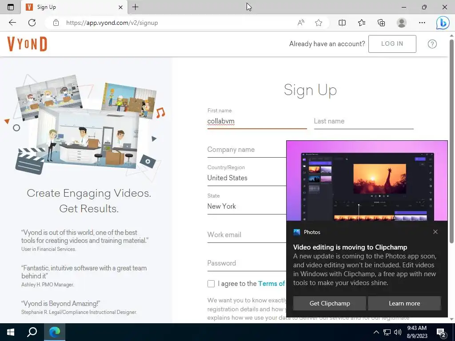This screenshot has width=455, height=341.
Task: Open split screen icon
Action: (342, 23)
